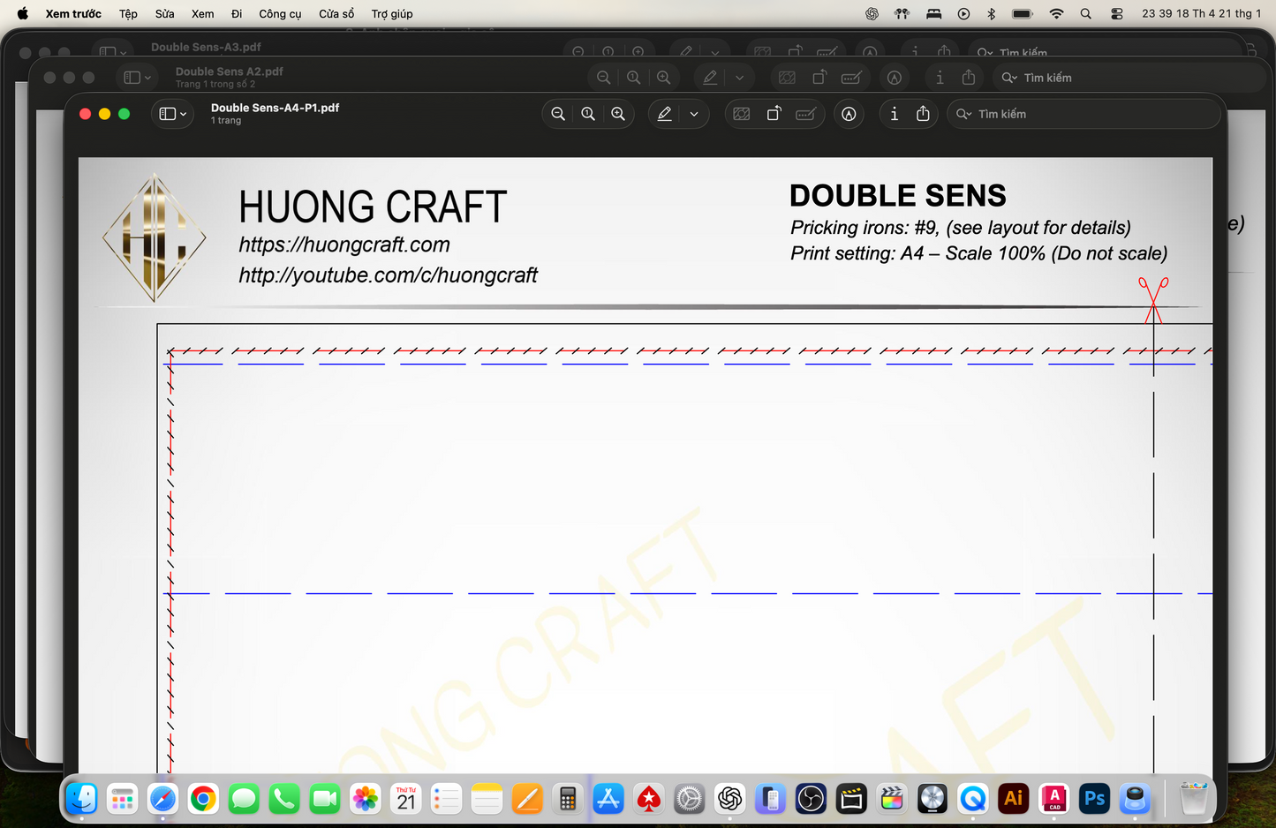Screen dimensions: 1276x828
Task: Open the Công cụ menu
Action: tap(279, 13)
